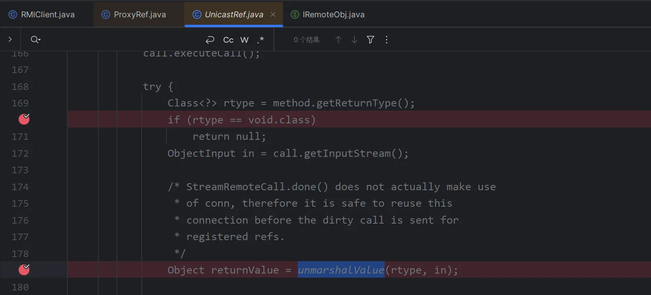Toggle Match Case option

[228, 40]
